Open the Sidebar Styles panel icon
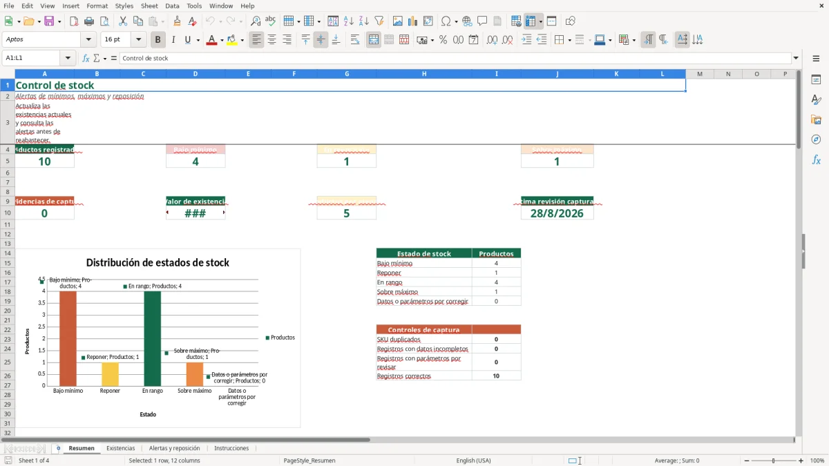Image resolution: width=829 pixels, height=466 pixels. pos(816,100)
